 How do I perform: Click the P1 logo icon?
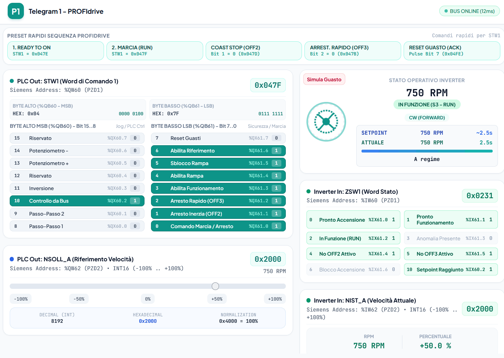point(16,11)
